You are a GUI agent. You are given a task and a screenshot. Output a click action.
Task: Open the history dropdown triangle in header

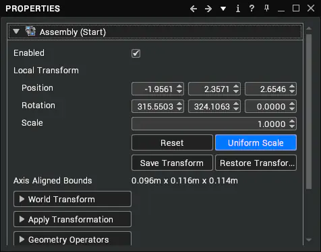(223, 9)
